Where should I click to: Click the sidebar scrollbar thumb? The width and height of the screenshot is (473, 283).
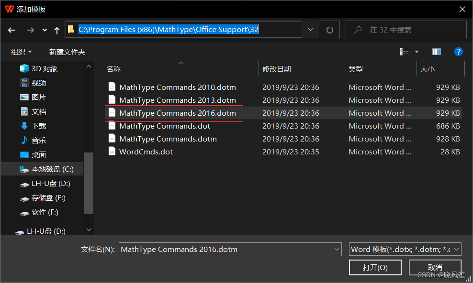click(89, 183)
